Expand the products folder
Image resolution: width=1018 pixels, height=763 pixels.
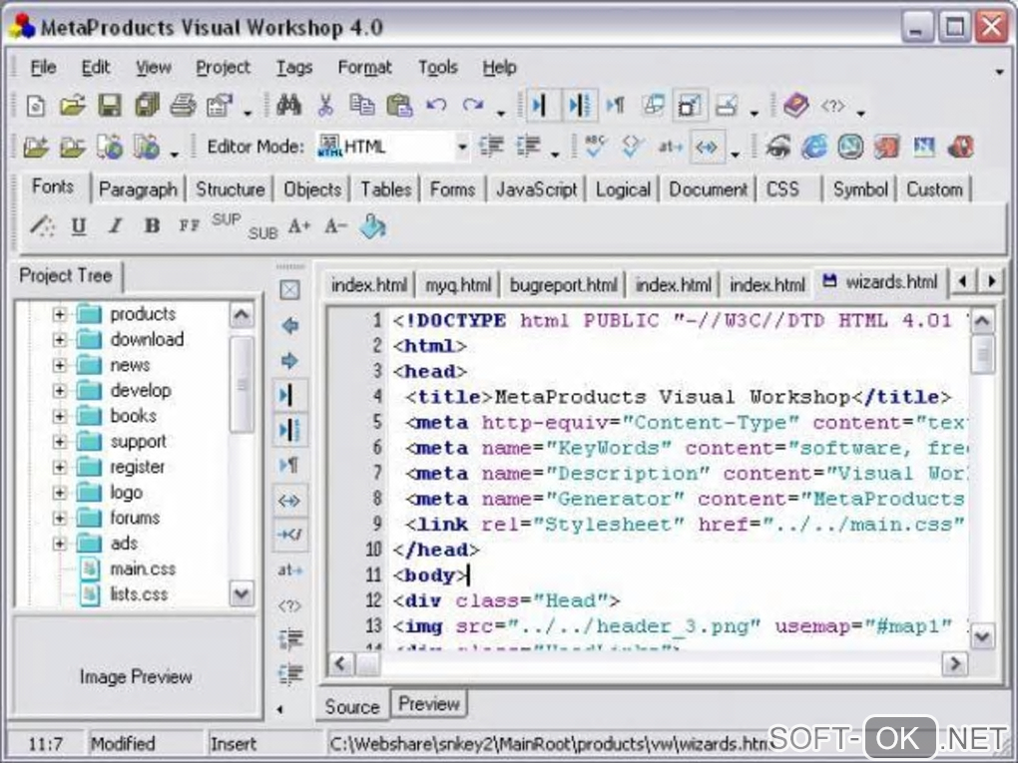(59, 314)
